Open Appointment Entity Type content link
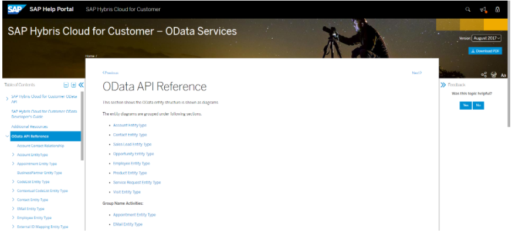Viewport: 512px width, 240px height. click(x=134, y=215)
